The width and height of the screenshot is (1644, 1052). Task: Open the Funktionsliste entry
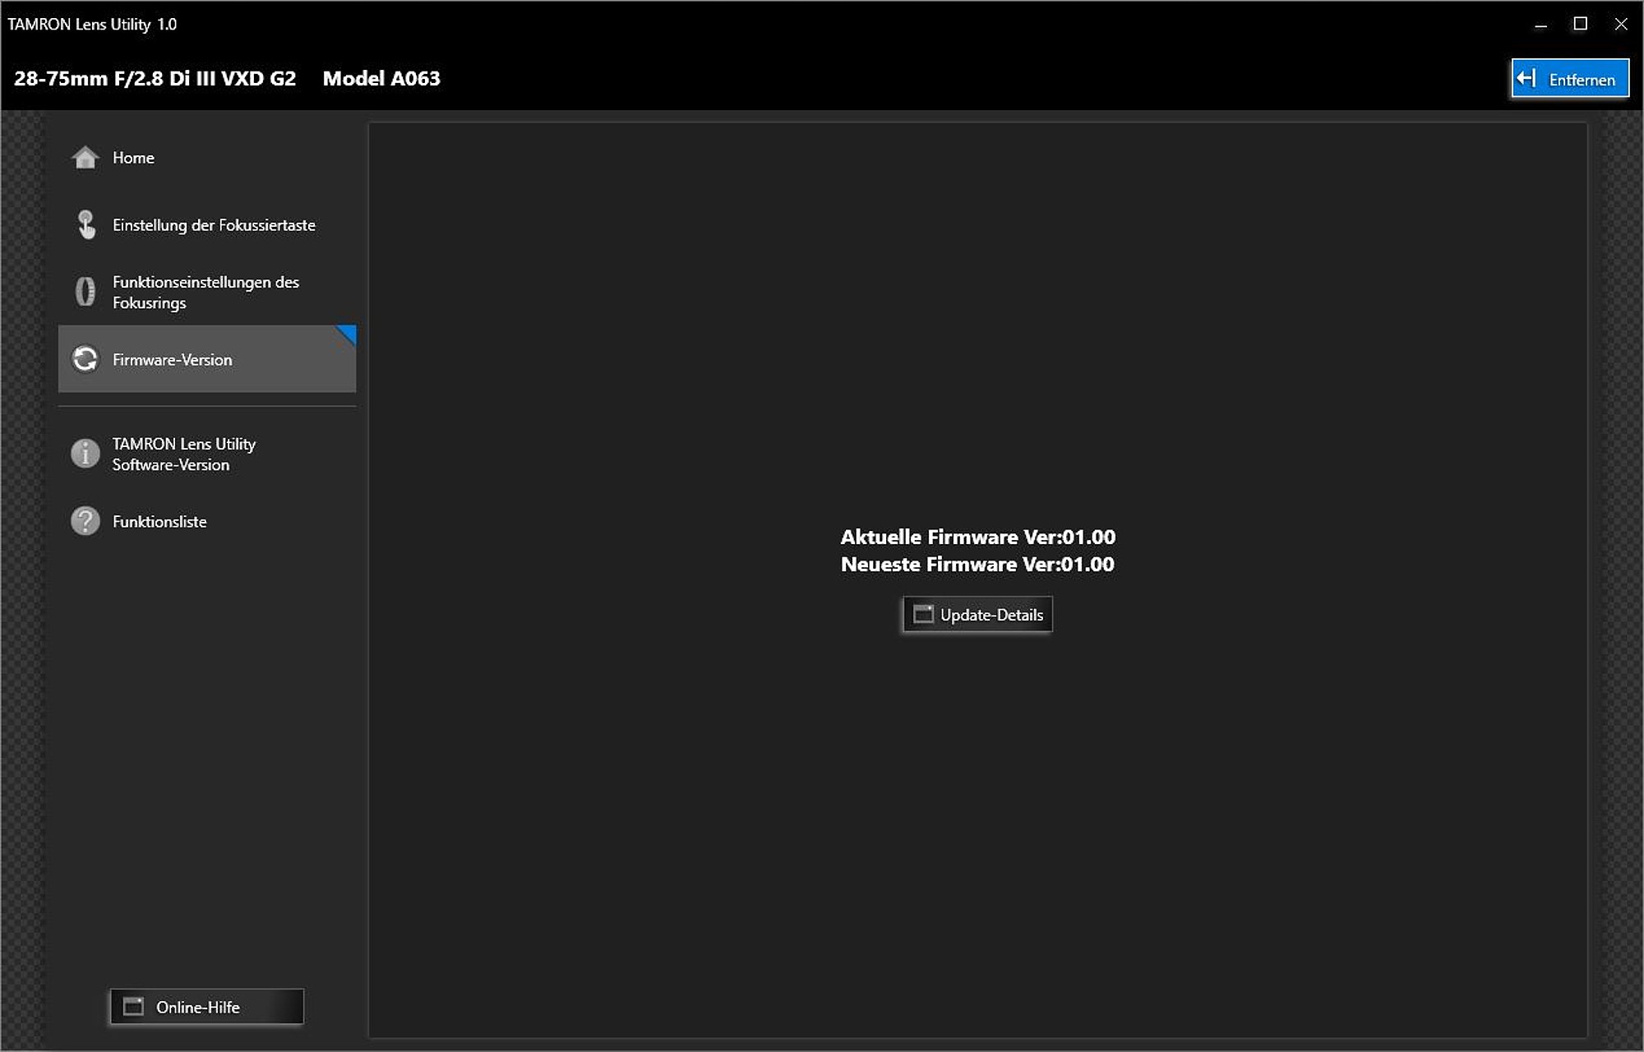(207, 521)
